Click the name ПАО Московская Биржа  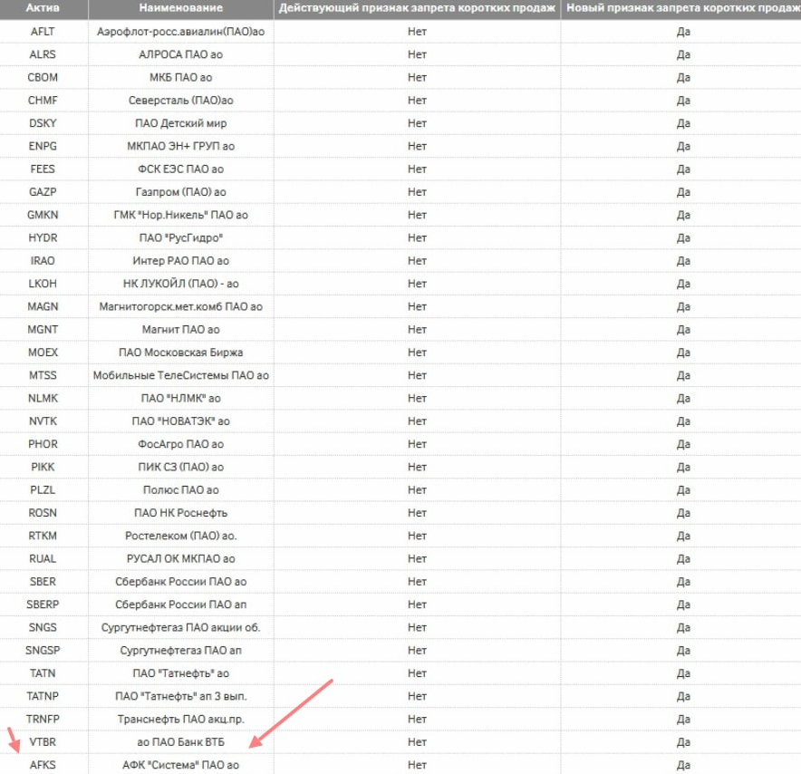click(x=181, y=353)
